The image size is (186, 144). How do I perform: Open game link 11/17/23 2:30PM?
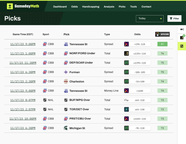pos(23,81)
